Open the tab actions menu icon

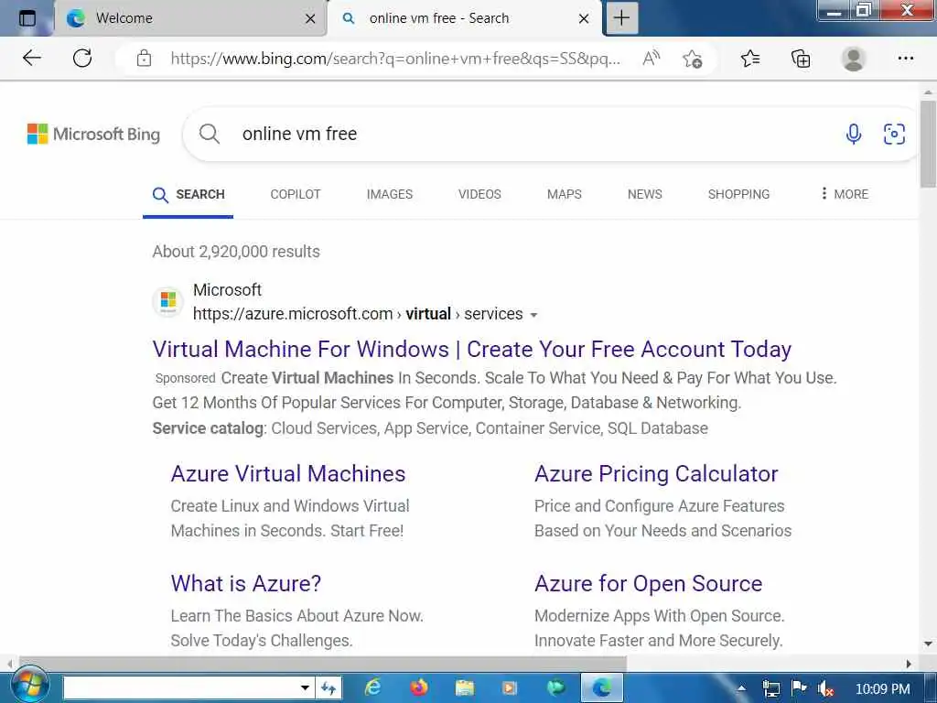(x=27, y=18)
